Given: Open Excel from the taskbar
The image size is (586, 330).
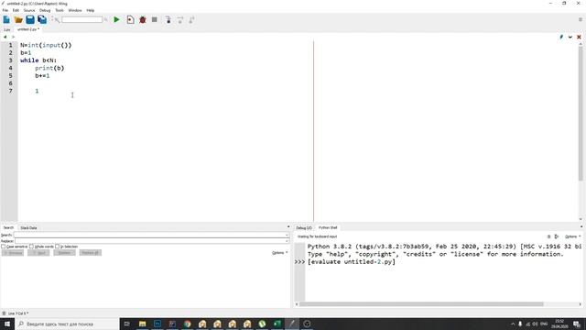Looking at the screenshot, I should pyautogui.click(x=277, y=324).
